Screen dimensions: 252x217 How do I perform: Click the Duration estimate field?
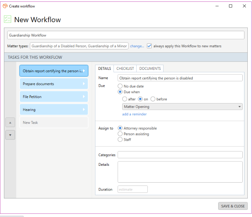pos(133,189)
